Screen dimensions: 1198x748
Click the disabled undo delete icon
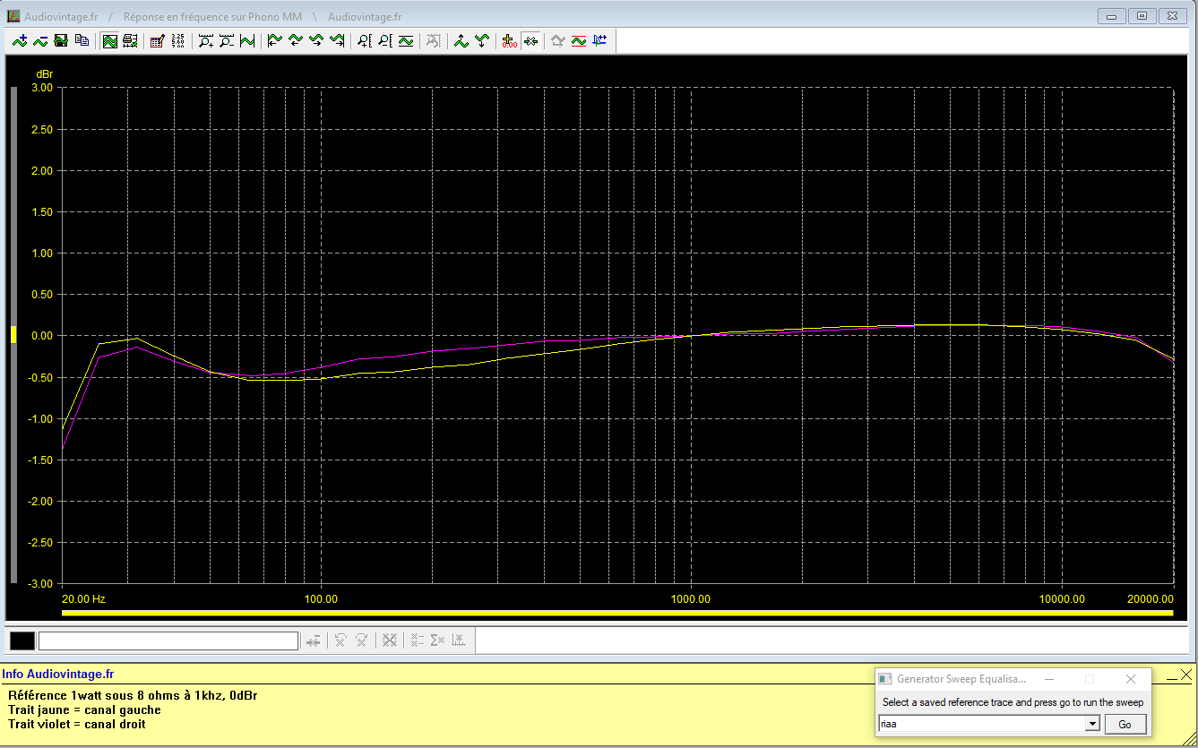[x=340, y=641]
